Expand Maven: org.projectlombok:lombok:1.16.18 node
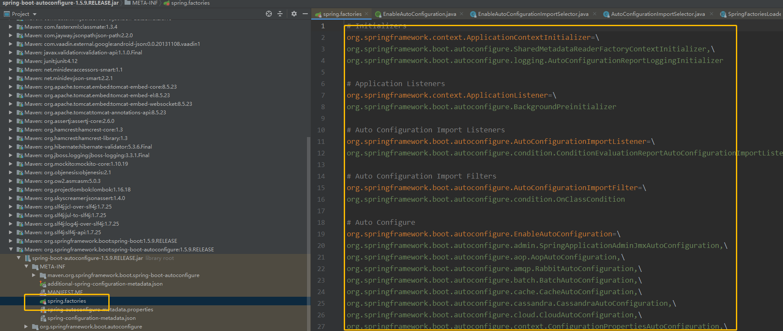The image size is (783, 331). pyautogui.click(x=11, y=189)
